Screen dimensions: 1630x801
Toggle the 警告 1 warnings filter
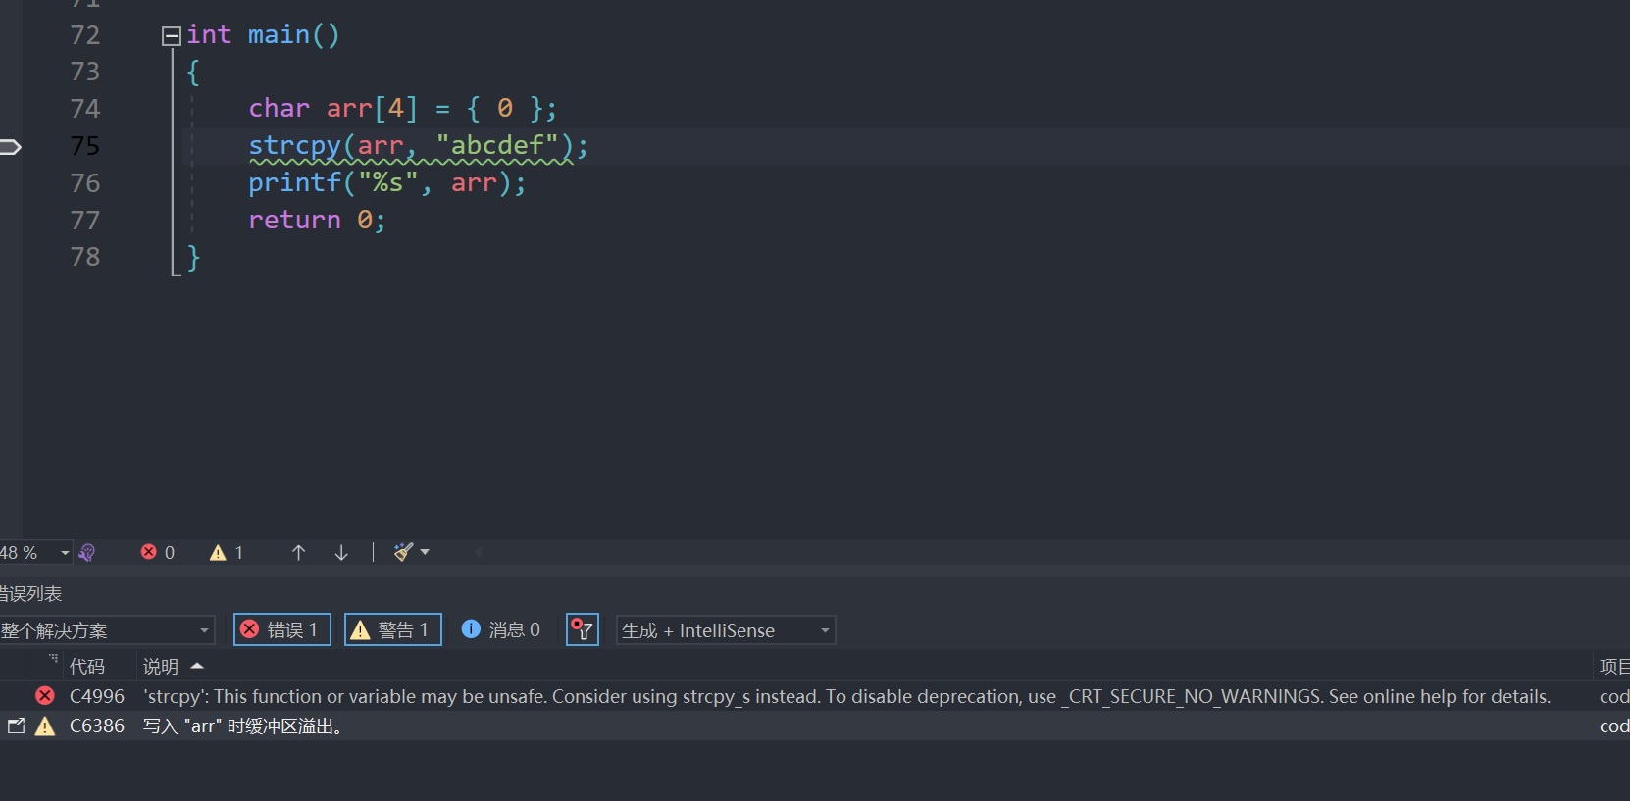click(x=392, y=629)
